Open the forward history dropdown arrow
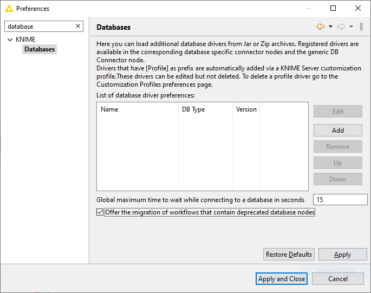This screenshot has width=371, height=293. [351, 27]
